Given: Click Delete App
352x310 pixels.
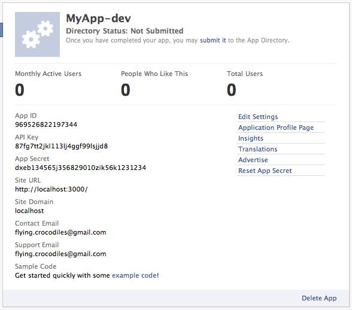Looking at the screenshot, I should [319, 298].
